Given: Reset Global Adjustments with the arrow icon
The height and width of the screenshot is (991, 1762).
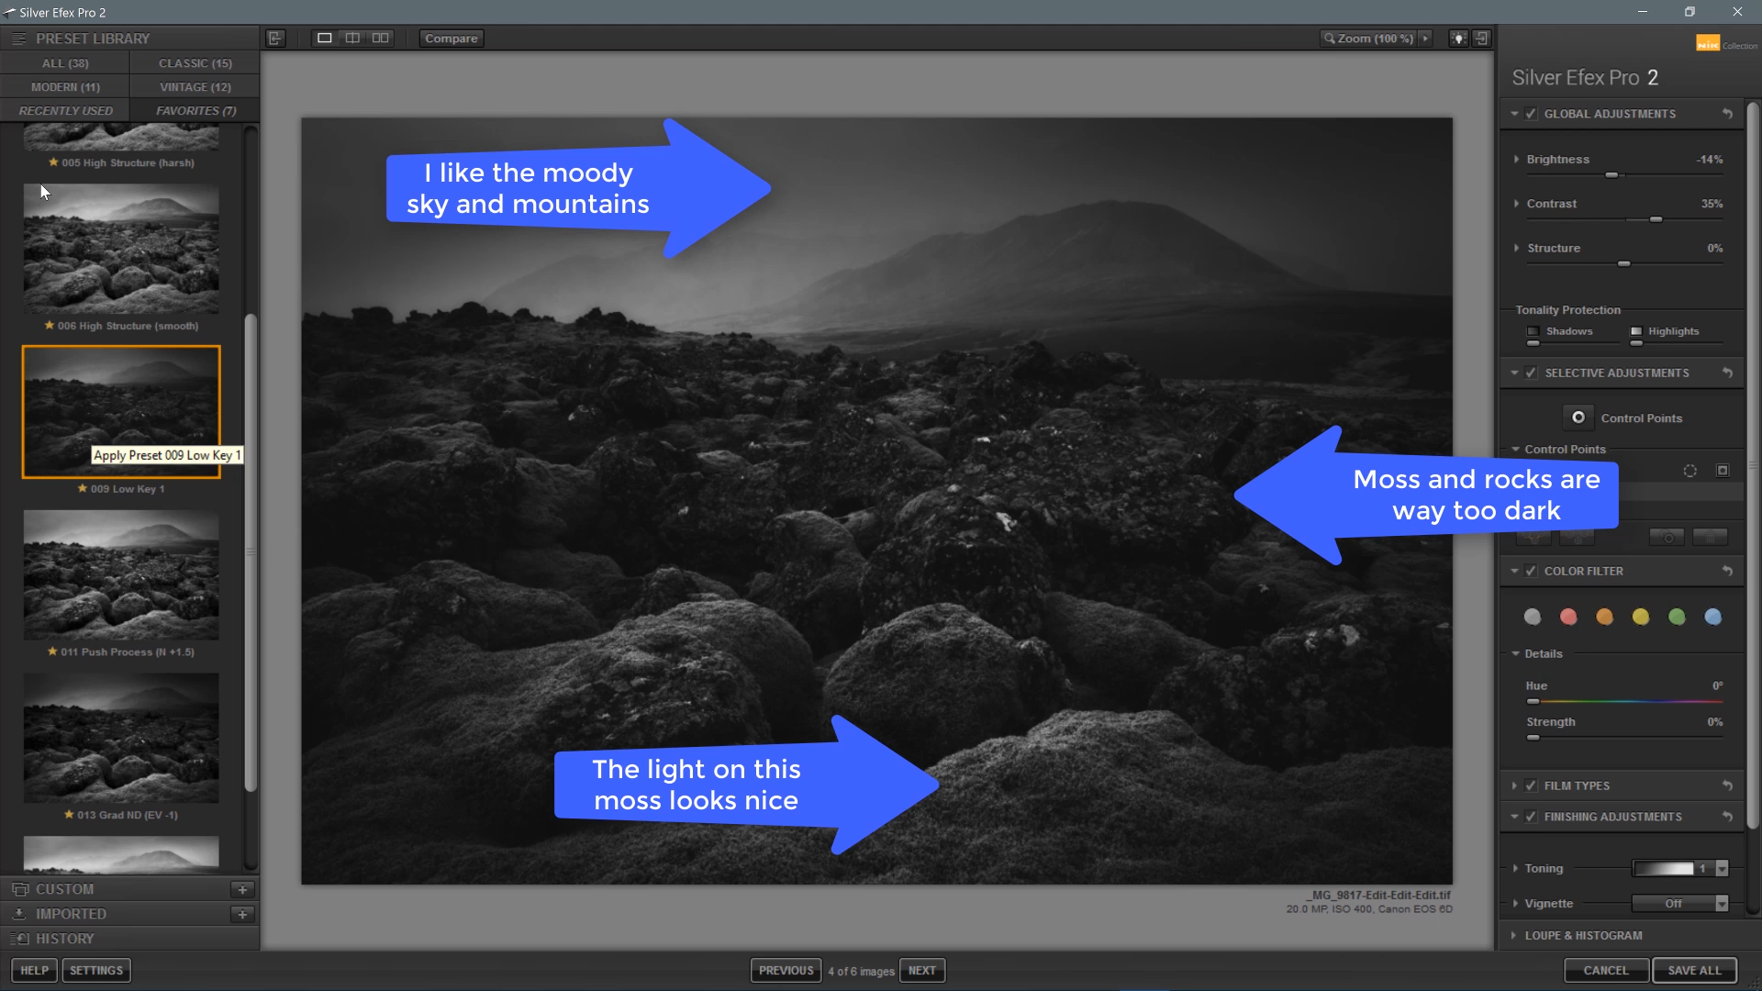Looking at the screenshot, I should coord(1727,114).
